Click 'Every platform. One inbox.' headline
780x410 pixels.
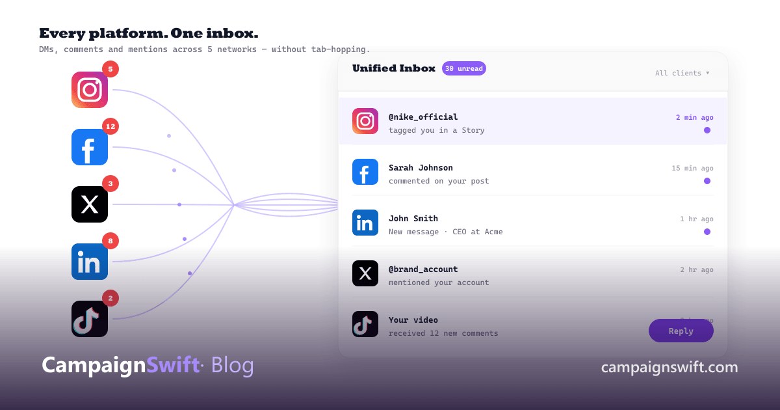click(149, 33)
